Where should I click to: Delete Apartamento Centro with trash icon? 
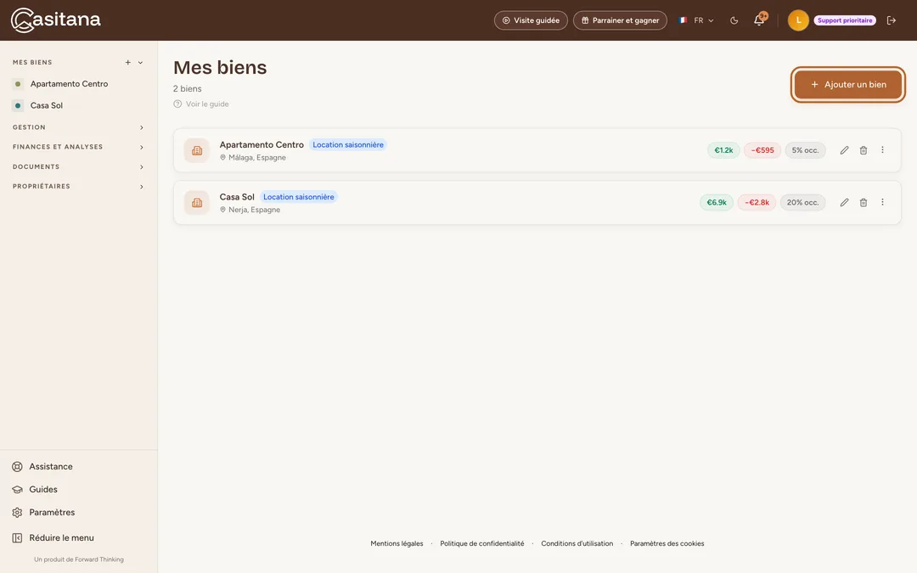(864, 150)
